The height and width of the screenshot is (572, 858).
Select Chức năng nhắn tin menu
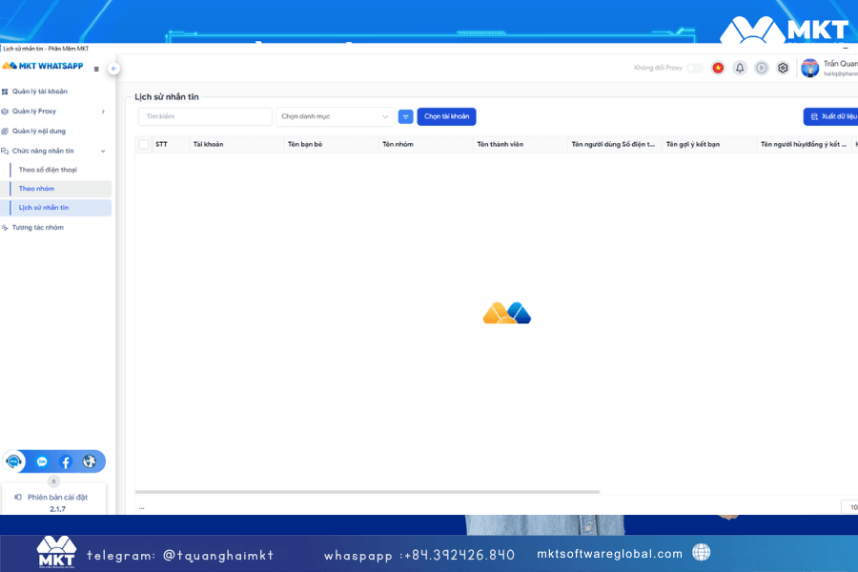43,151
